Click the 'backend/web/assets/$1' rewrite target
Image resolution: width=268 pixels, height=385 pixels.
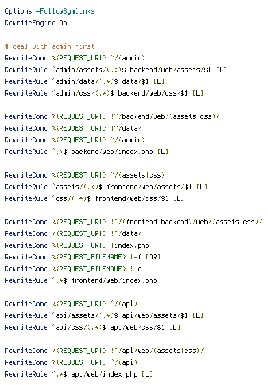(170, 70)
